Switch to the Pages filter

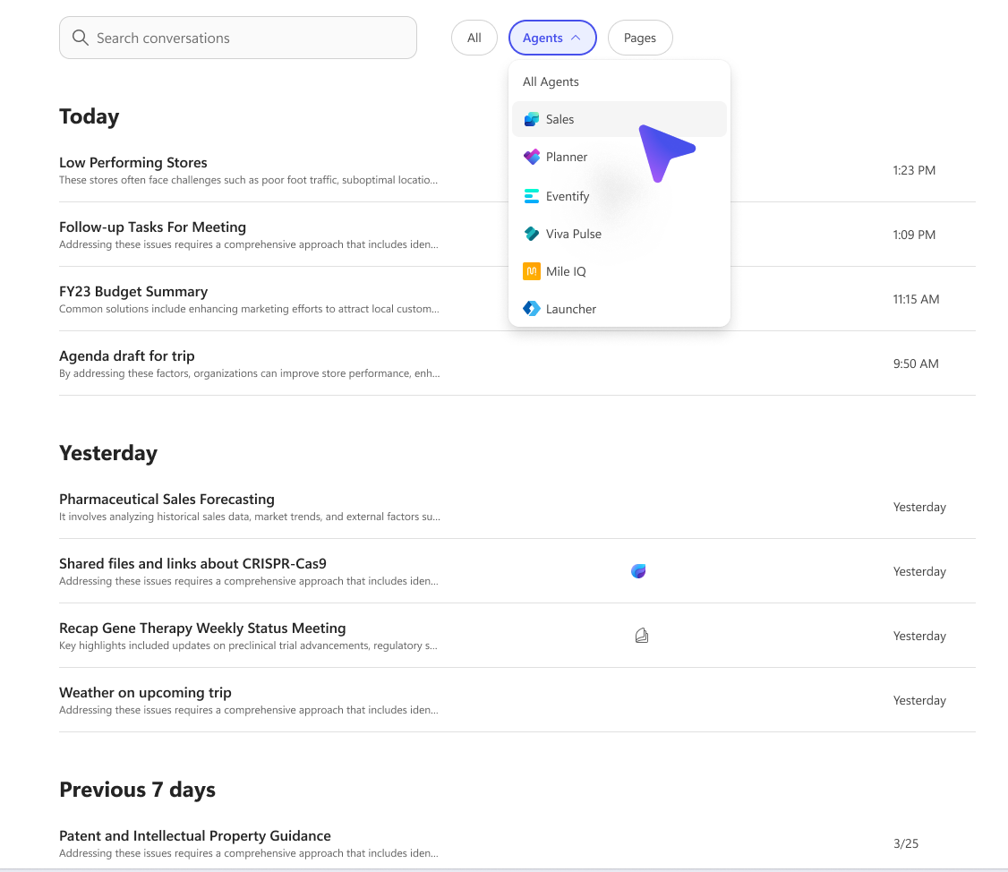click(639, 38)
